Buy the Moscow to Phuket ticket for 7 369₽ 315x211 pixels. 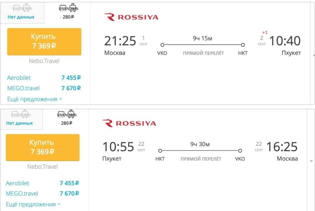(44, 42)
